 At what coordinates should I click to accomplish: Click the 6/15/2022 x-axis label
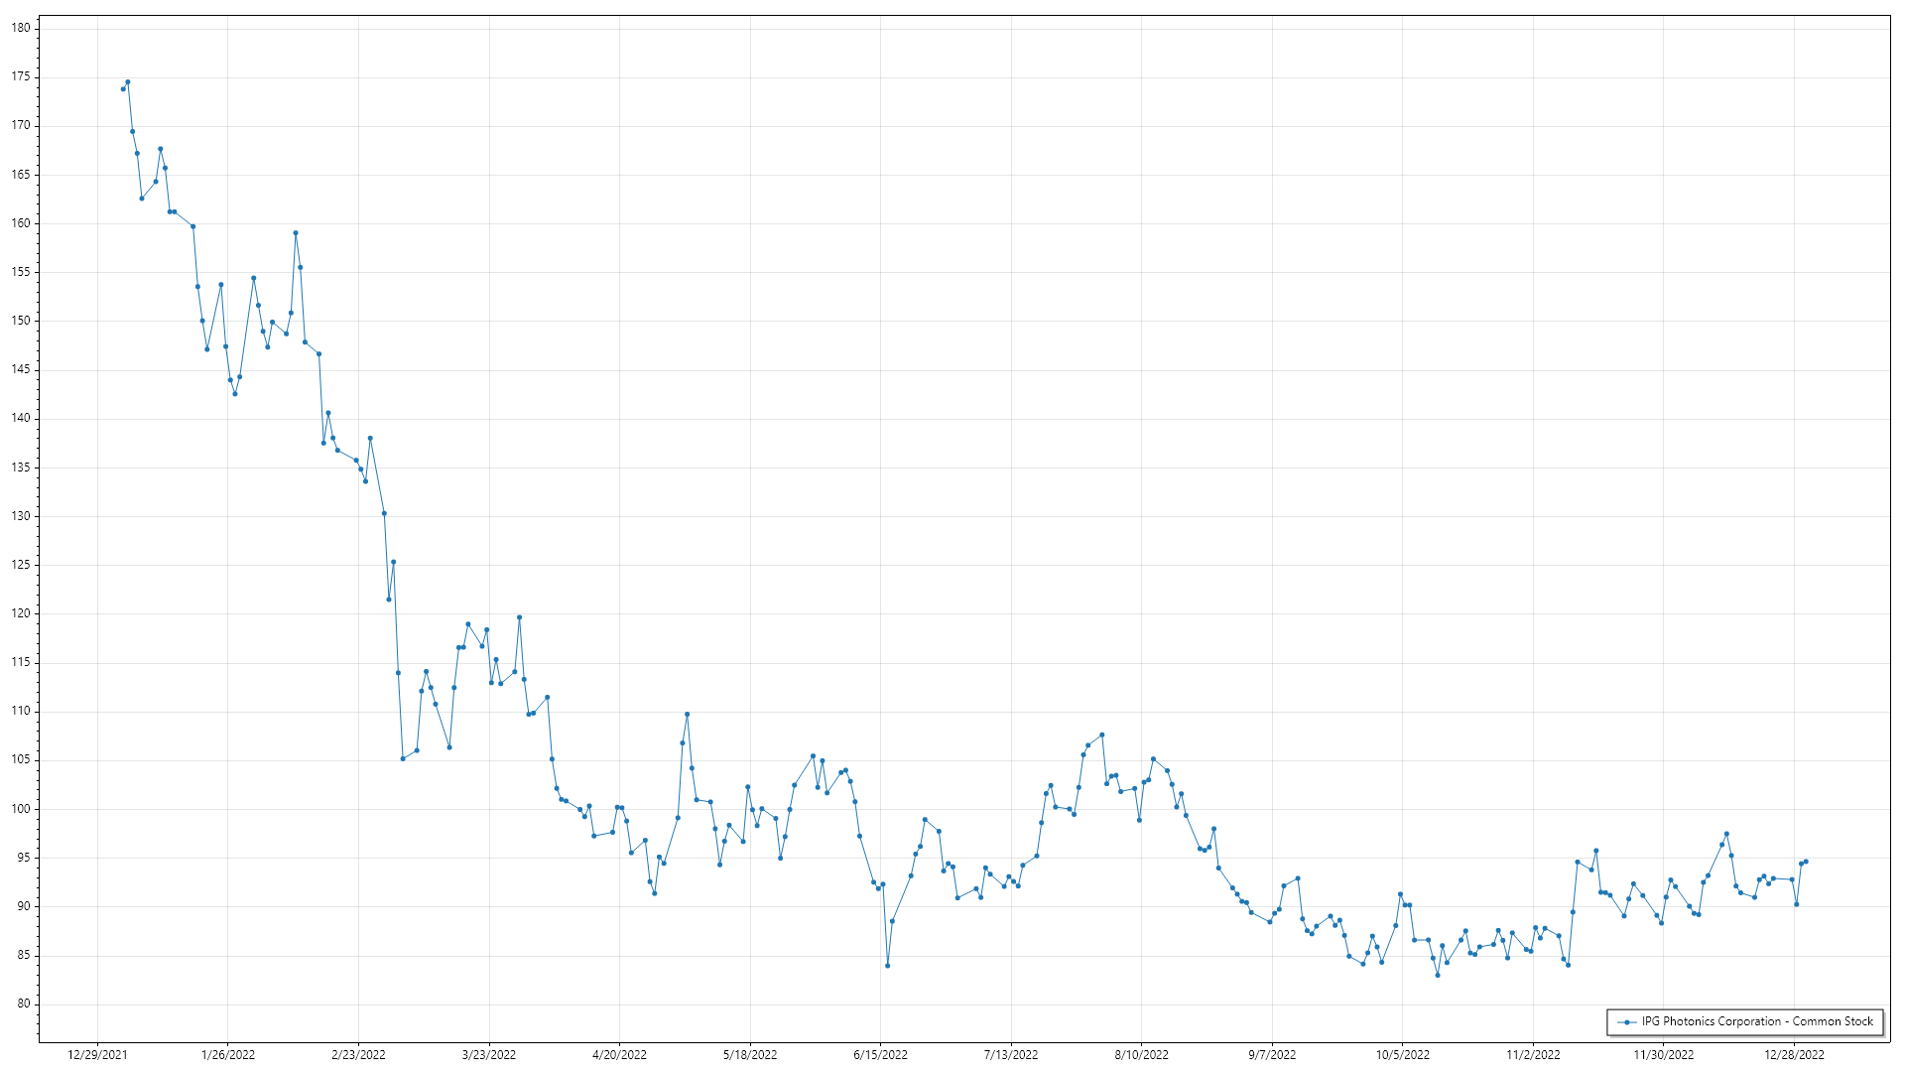click(x=880, y=1054)
